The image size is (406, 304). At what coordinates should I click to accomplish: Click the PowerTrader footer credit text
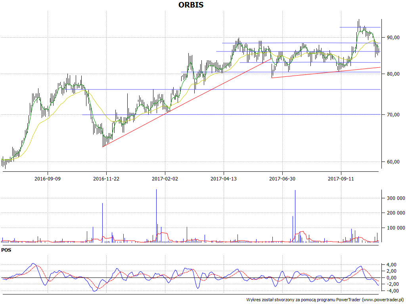[326, 300]
